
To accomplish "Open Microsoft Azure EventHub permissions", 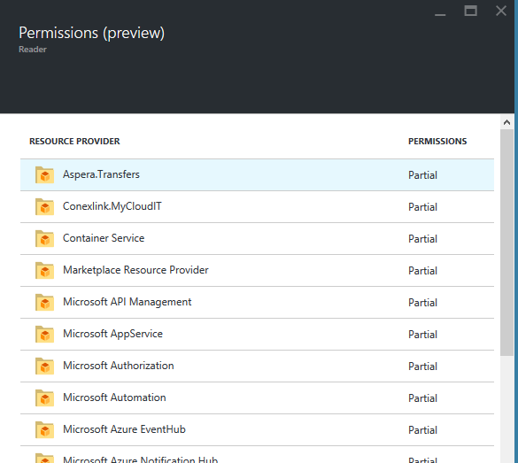I will click(257, 429).
